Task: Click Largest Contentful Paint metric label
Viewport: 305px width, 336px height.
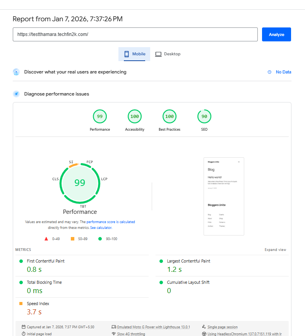Action: coord(188,261)
